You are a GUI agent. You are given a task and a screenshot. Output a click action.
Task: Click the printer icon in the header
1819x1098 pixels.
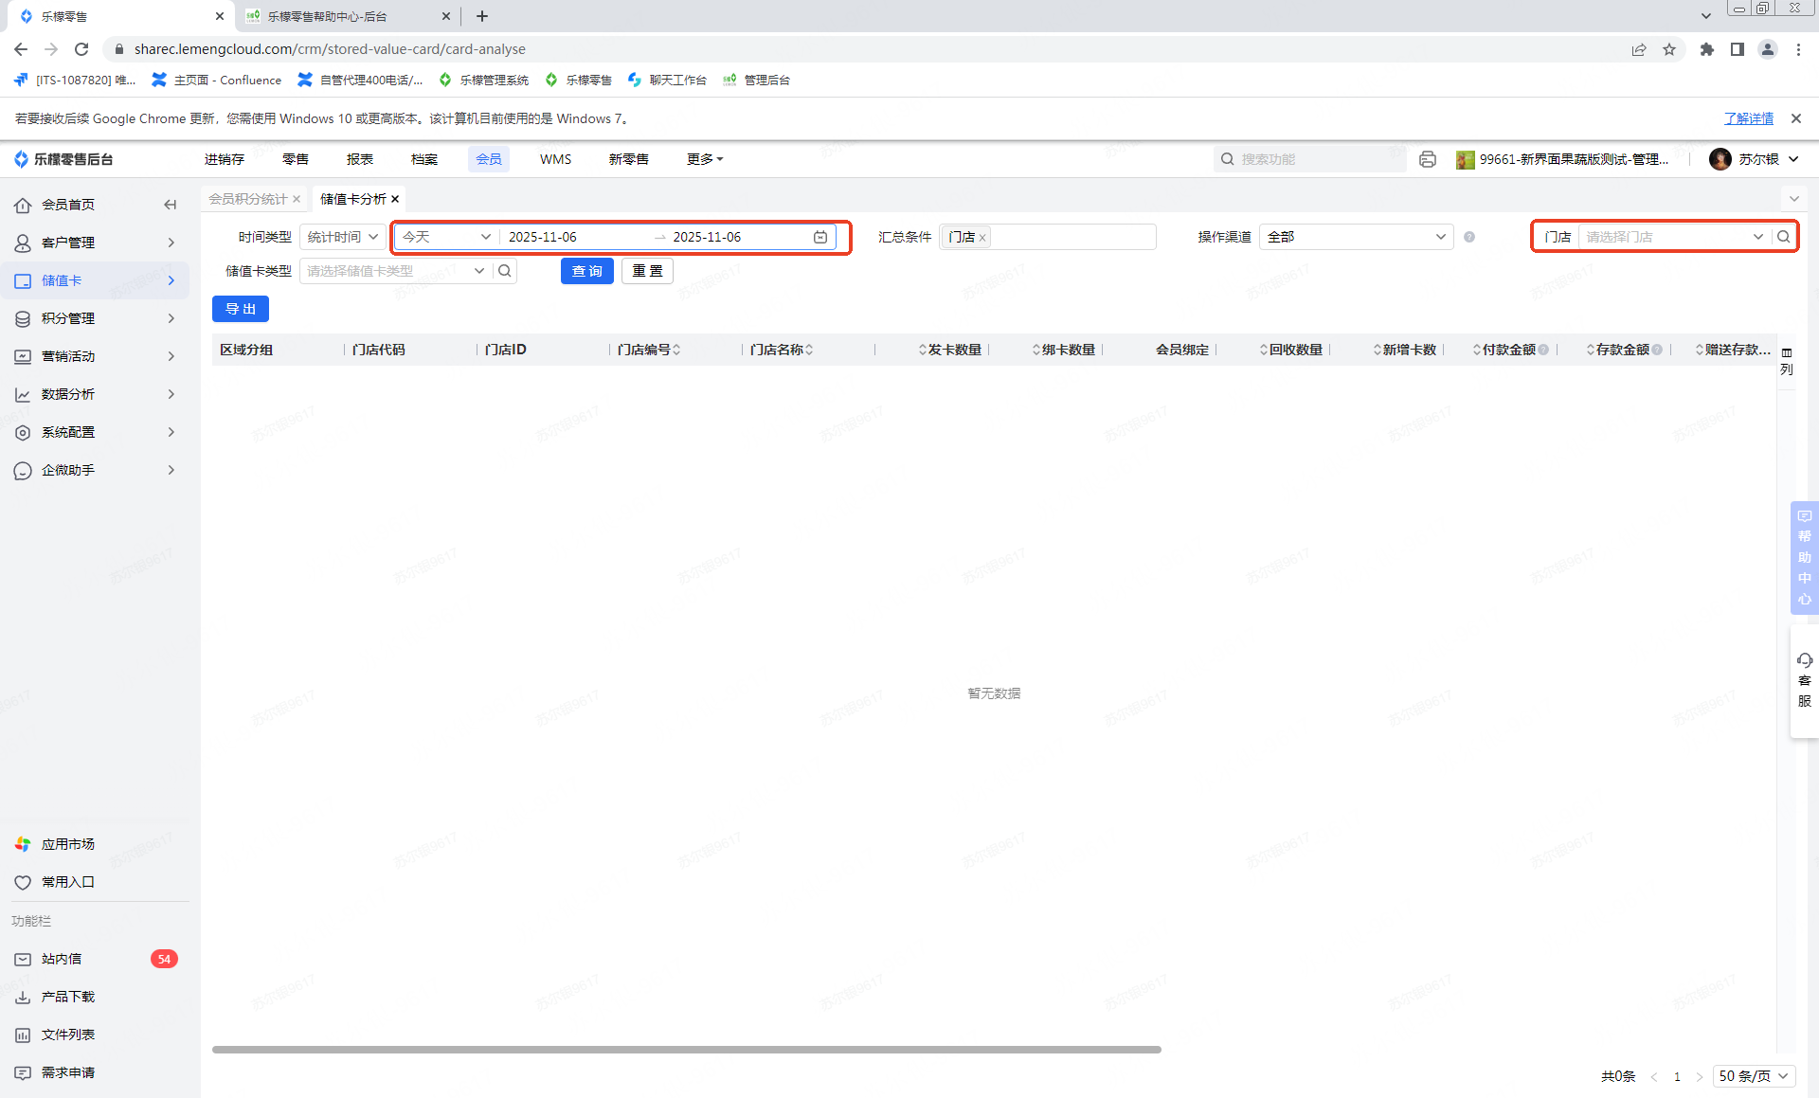(x=1427, y=159)
